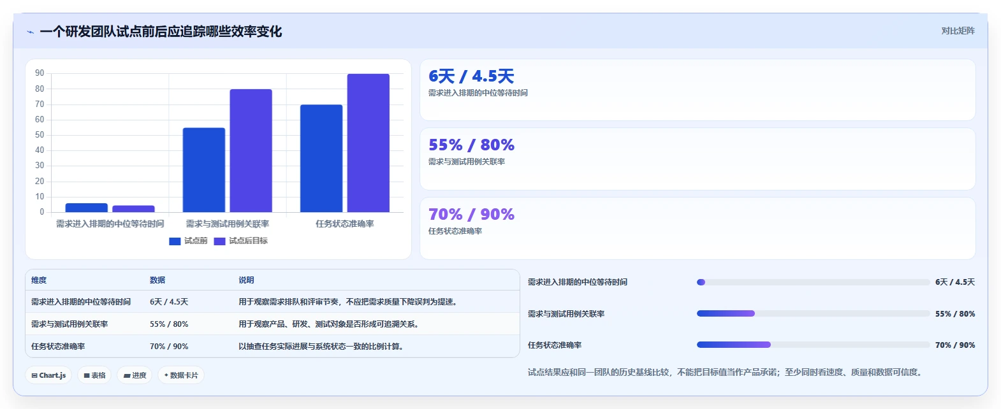Click the 进度 tag chip

(135, 375)
